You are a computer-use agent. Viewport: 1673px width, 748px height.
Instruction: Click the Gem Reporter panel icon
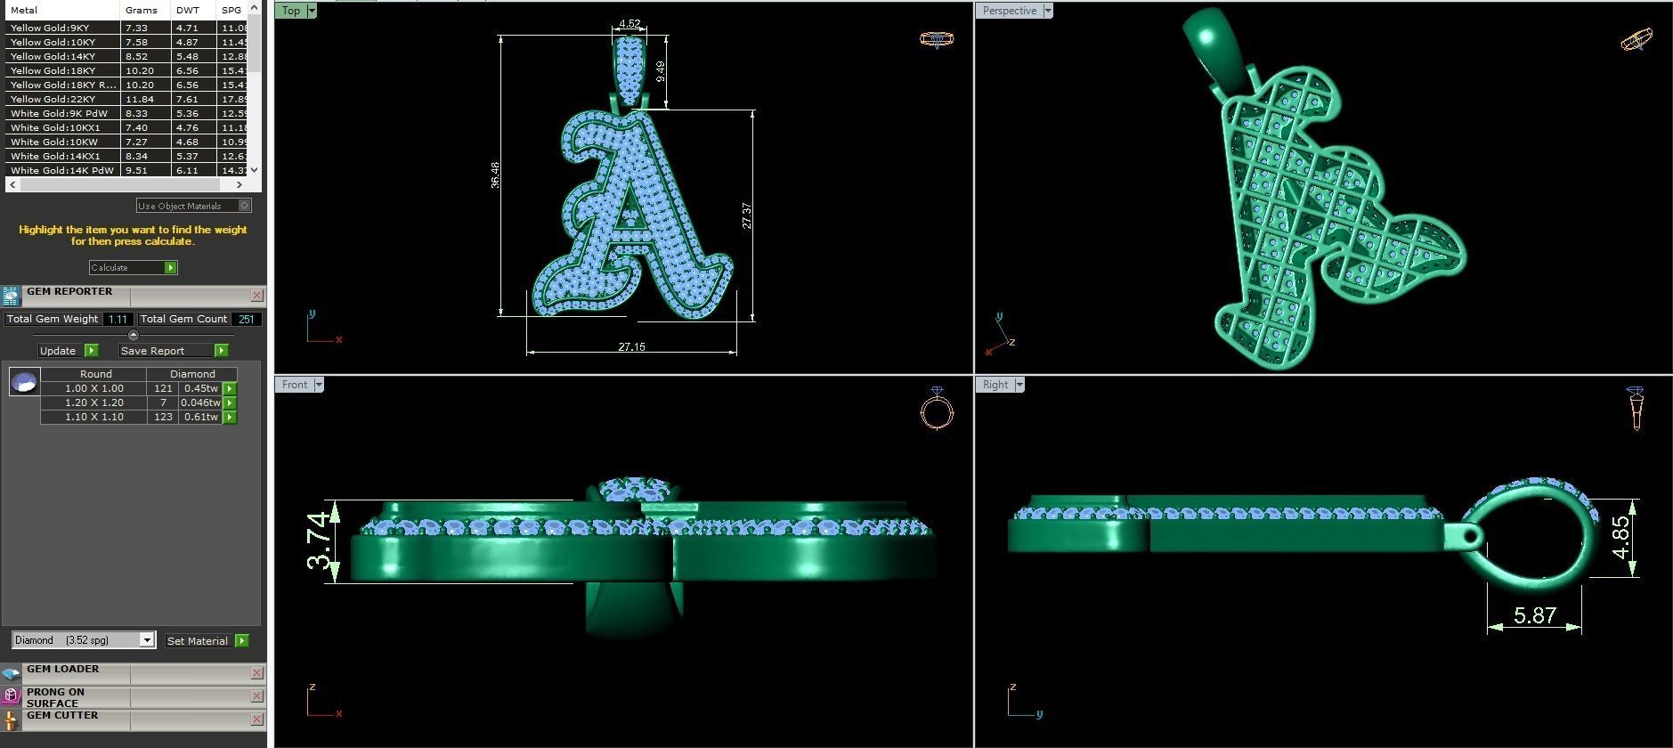pyautogui.click(x=11, y=297)
